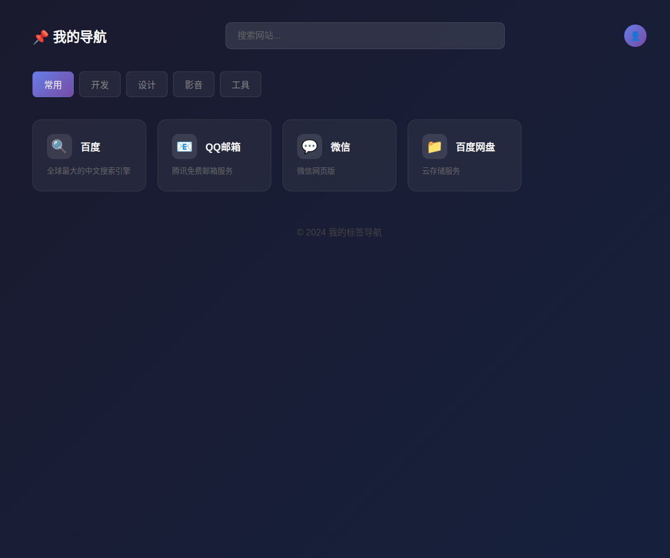670x558 pixels.
Task: Select the 影音 category filter
Action: [193, 84]
